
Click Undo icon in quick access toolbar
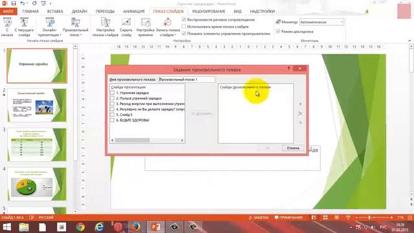[x=23, y=3]
